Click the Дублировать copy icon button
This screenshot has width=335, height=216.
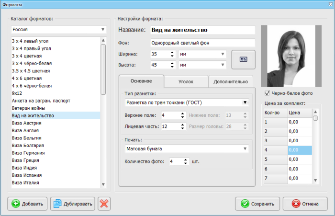tap(73, 204)
